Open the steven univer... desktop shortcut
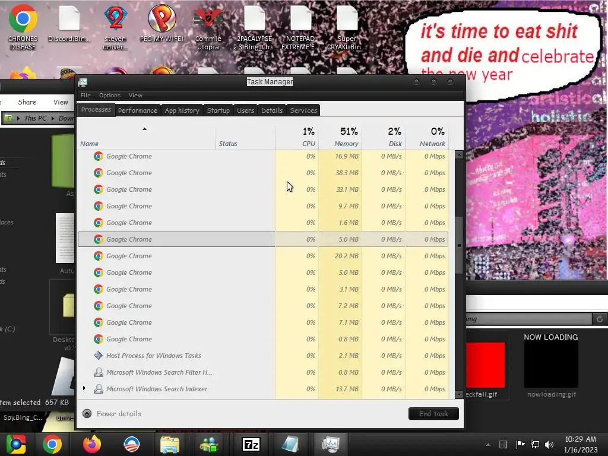Viewport: 608px width, 456px height. point(115,27)
